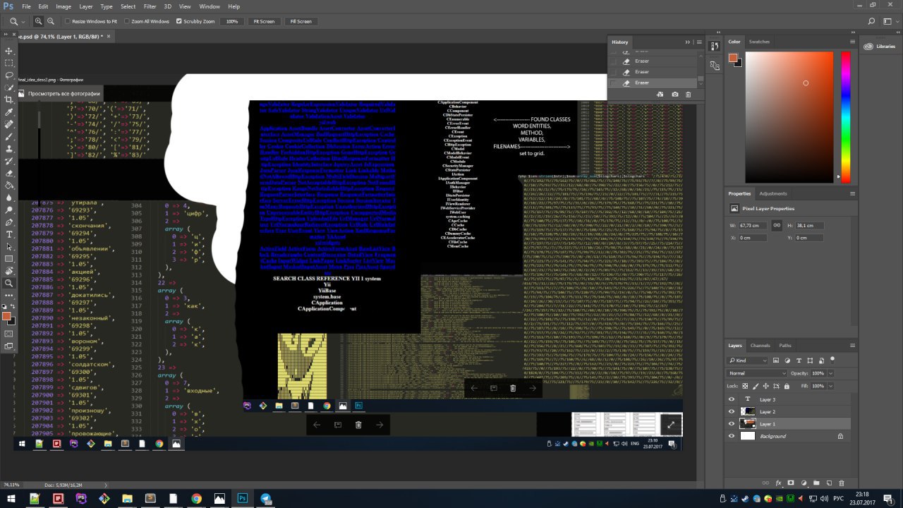Click the hue slider in Color panel
Screen dimensions: 903x508
click(x=846, y=116)
